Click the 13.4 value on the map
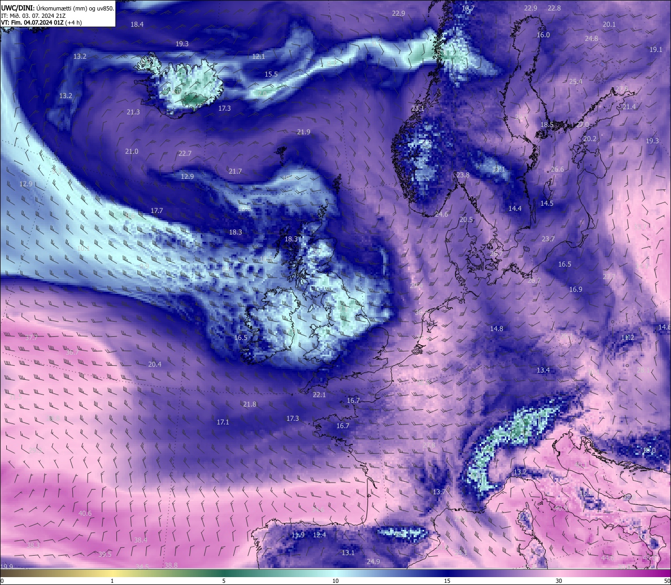This screenshot has height=585, width=671. 543,370
